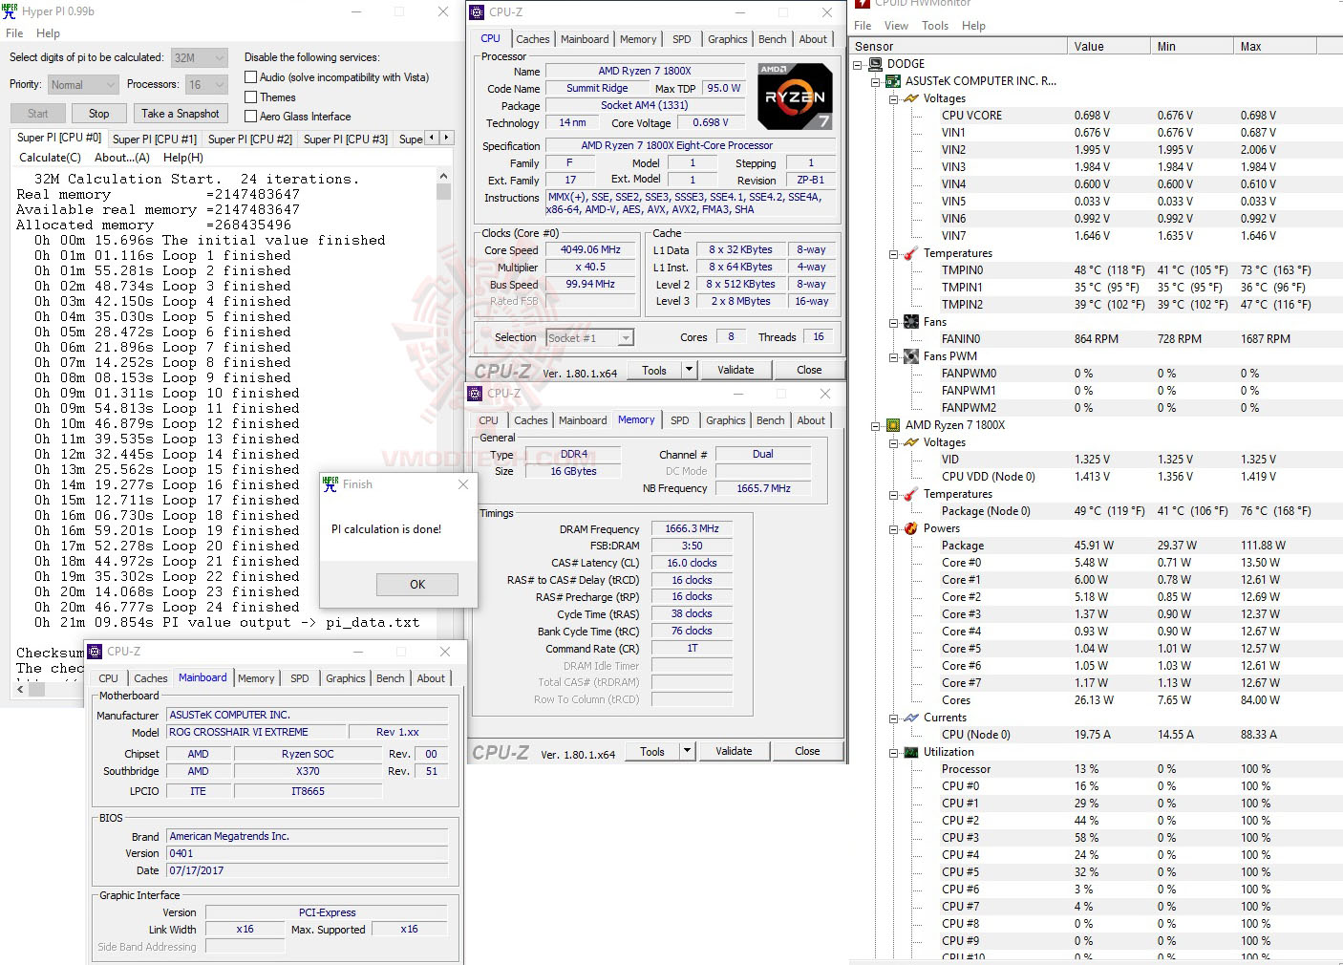Check the Audio incompatibility option in Hyper PI
The height and width of the screenshot is (965, 1343).
(250, 76)
